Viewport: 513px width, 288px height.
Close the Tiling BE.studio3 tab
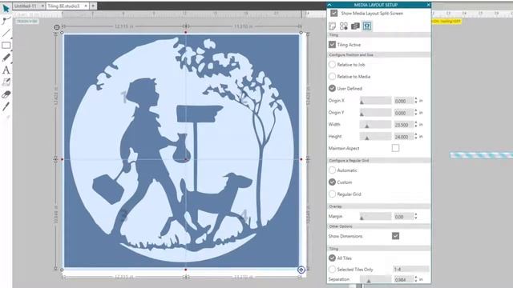86,6
